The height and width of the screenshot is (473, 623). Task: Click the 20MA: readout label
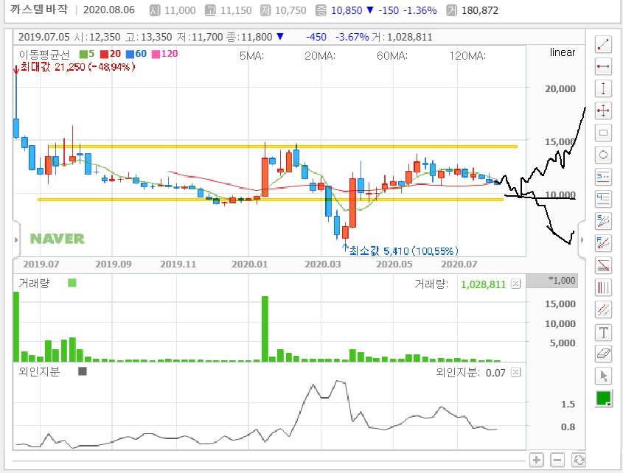[x=320, y=56]
